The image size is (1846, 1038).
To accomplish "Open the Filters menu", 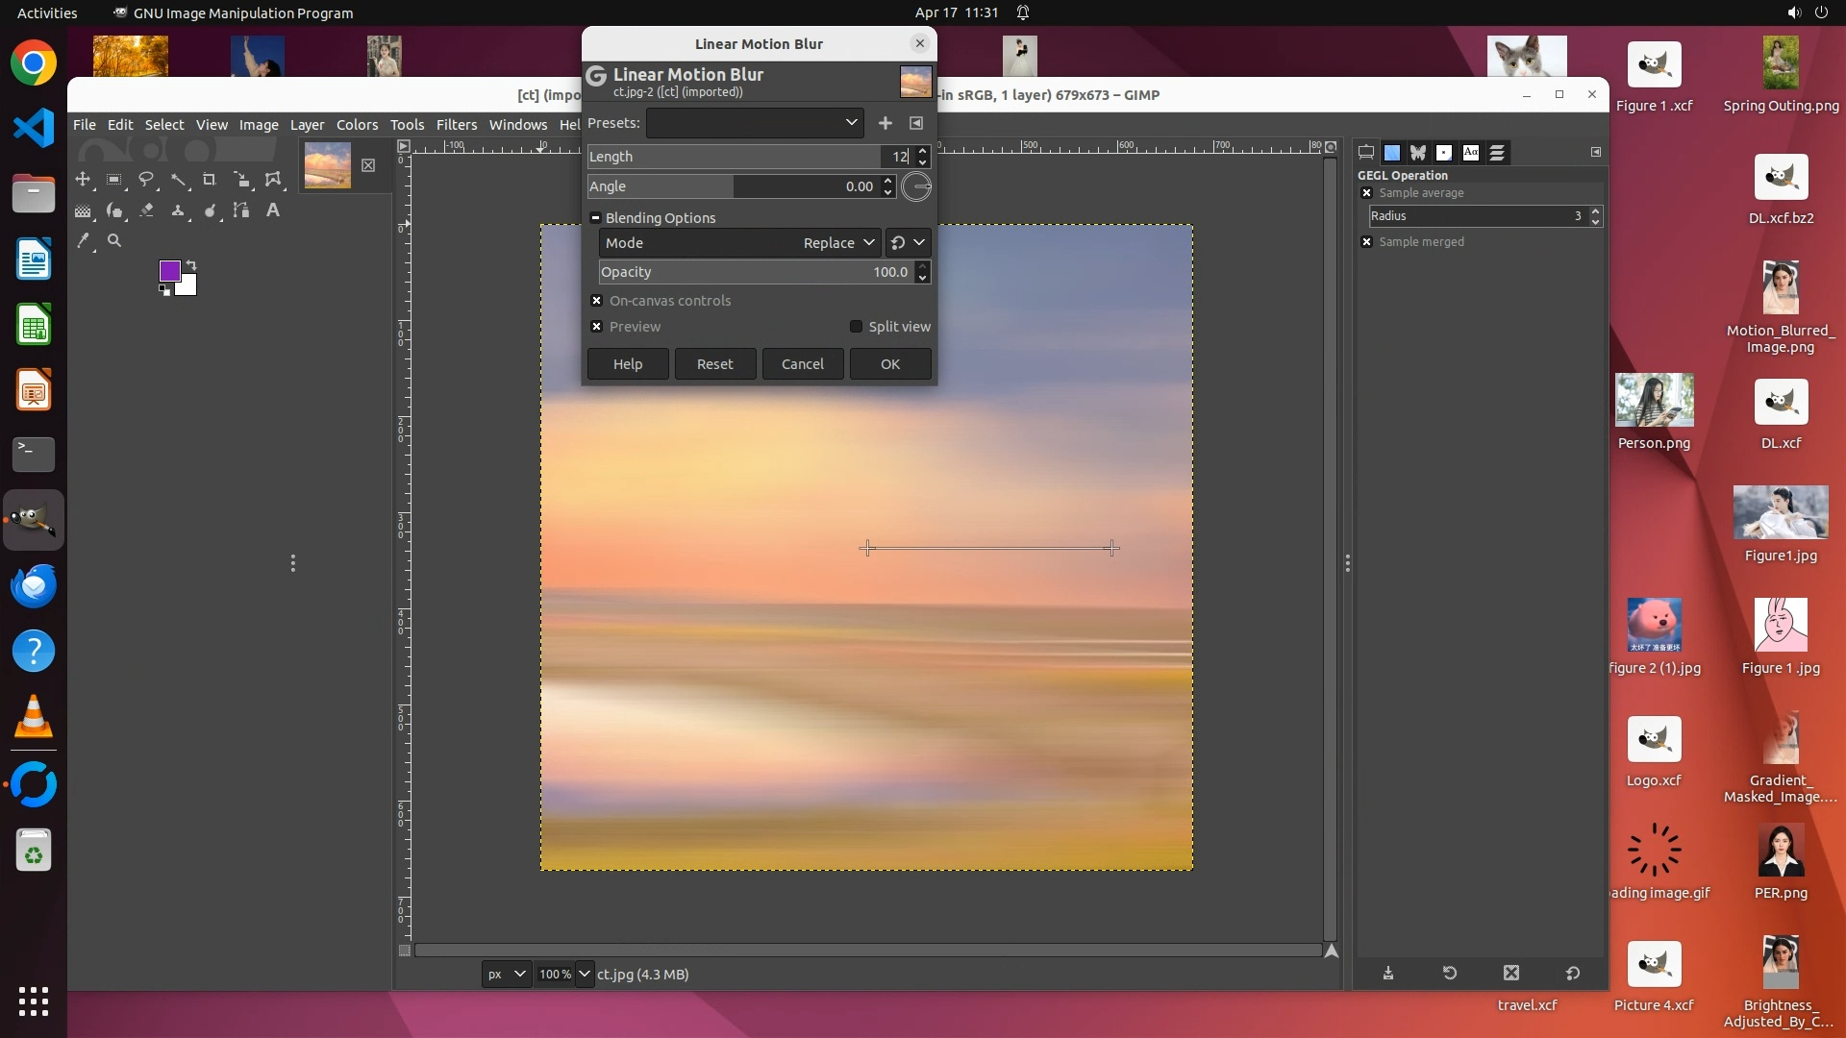I will tap(456, 125).
